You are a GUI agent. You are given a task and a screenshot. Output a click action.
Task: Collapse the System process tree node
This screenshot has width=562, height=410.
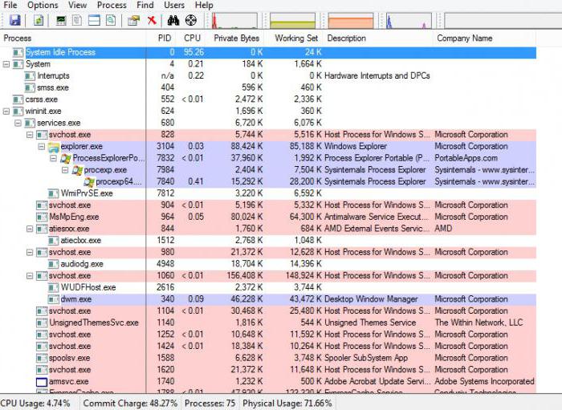tap(6, 64)
